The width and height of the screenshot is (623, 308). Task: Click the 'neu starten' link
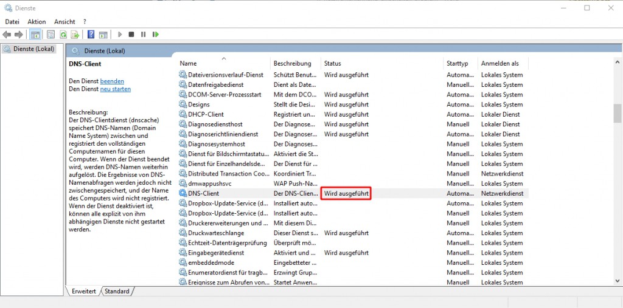tap(115, 89)
